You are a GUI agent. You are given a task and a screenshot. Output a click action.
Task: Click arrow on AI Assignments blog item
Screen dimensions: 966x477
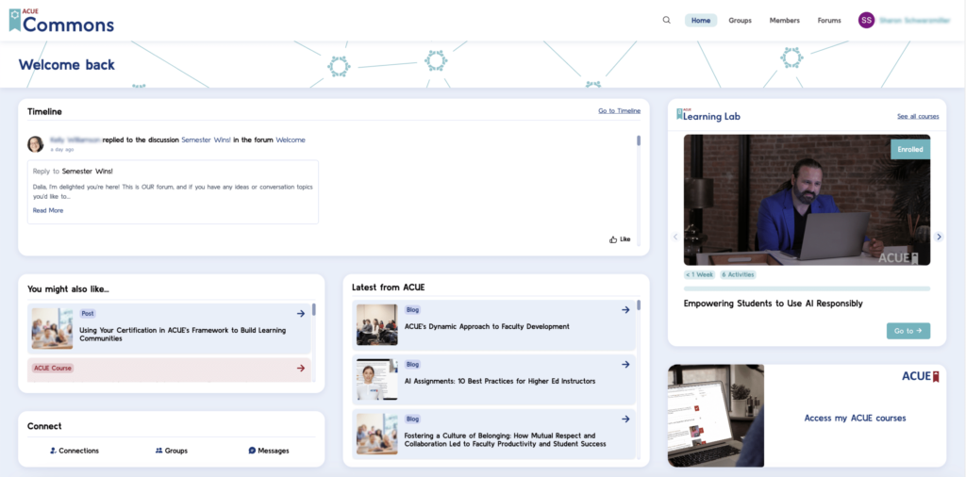[625, 365]
